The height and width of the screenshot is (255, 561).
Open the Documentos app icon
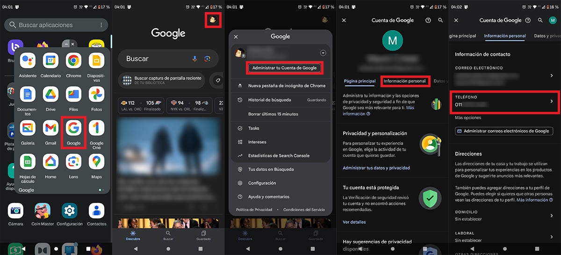pyautogui.click(x=28, y=95)
